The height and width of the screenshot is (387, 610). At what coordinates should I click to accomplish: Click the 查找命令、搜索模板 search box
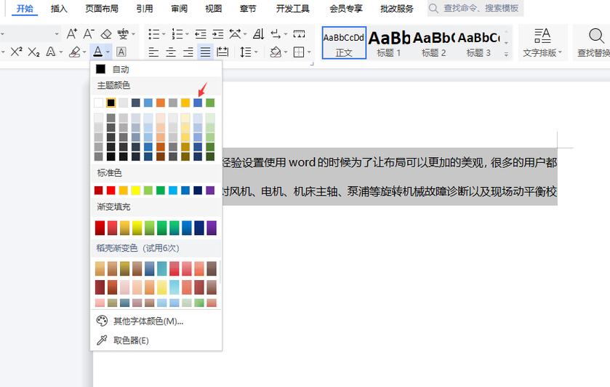475,9
